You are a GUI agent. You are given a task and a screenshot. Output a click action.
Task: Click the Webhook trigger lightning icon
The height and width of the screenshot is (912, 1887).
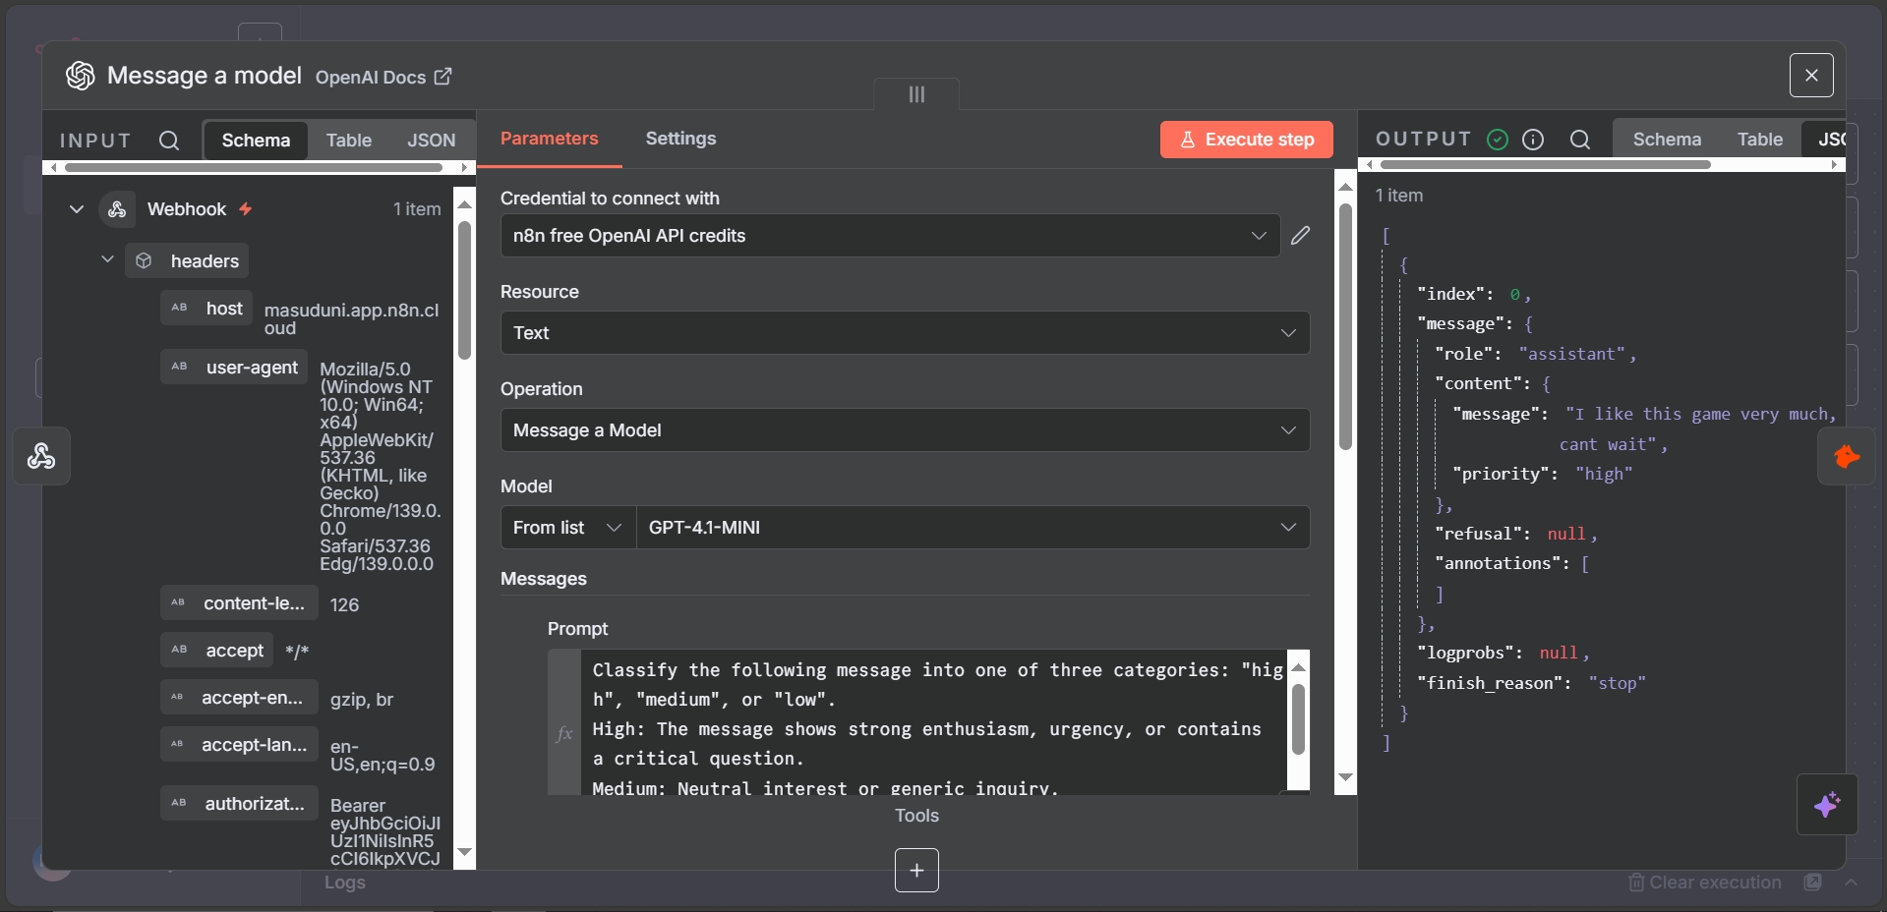pos(246,209)
